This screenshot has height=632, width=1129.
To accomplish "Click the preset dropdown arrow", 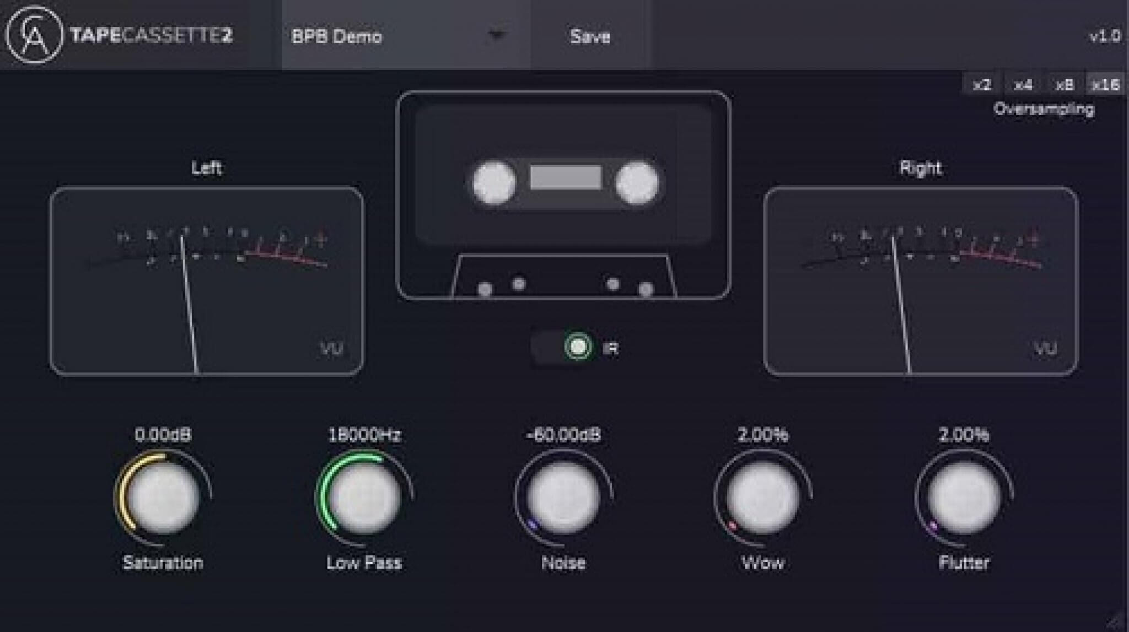I will click(x=497, y=37).
